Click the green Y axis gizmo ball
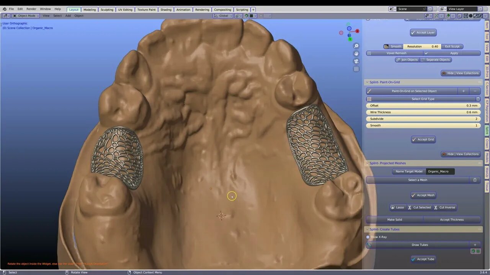The width and height of the screenshot is (490, 275). click(x=350, y=39)
